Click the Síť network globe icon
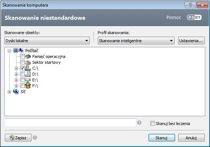 (16, 92)
